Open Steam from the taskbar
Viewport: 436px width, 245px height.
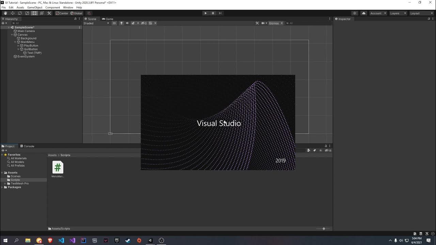pos(128,240)
